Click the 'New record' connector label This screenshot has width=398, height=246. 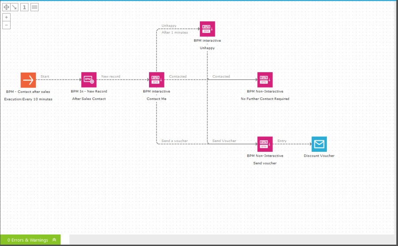click(x=111, y=77)
